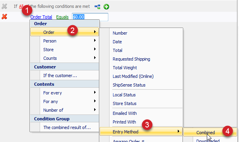Click the All link in the condition header
This screenshot has height=142, width=239.
pyautogui.click(x=21, y=6)
